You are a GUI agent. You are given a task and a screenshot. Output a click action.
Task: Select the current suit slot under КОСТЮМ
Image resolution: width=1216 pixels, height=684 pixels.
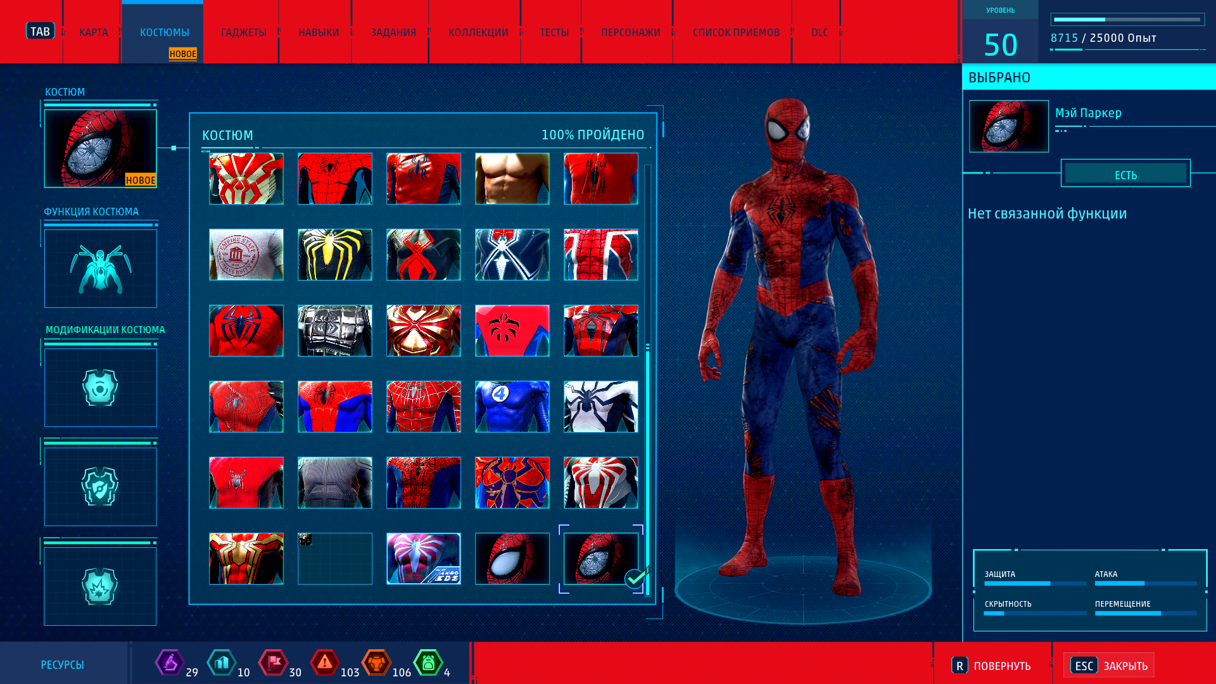point(101,149)
